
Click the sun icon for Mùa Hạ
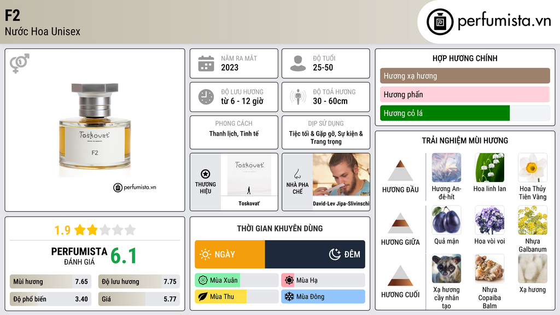(289, 281)
